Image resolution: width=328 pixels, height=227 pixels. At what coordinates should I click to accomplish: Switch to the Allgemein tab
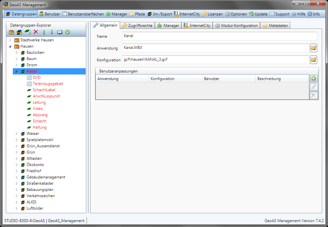tap(106, 25)
